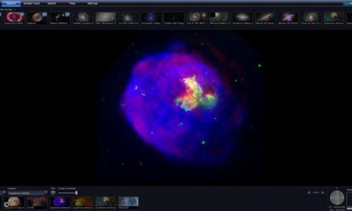
Task: Select the red ring supernova thumbnail in top strip
Action: click(x=14, y=18)
